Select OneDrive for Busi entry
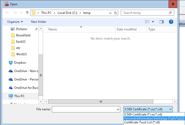The image size is (185, 125). [x=24, y=88]
